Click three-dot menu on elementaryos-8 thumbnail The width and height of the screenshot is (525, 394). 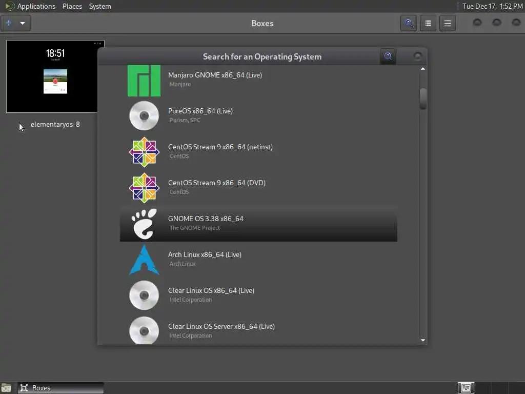tap(97, 44)
